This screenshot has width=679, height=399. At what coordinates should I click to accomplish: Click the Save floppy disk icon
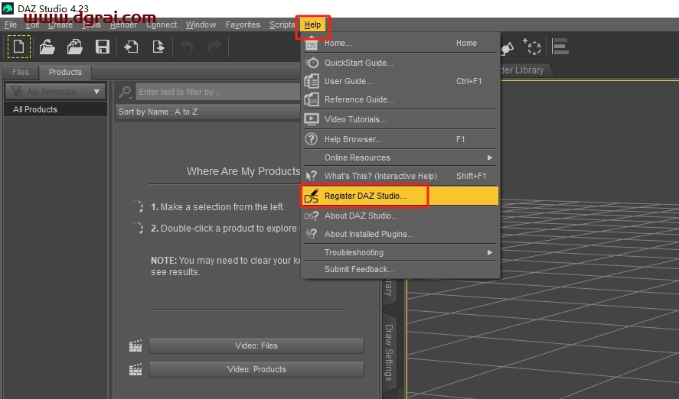[x=102, y=47]
